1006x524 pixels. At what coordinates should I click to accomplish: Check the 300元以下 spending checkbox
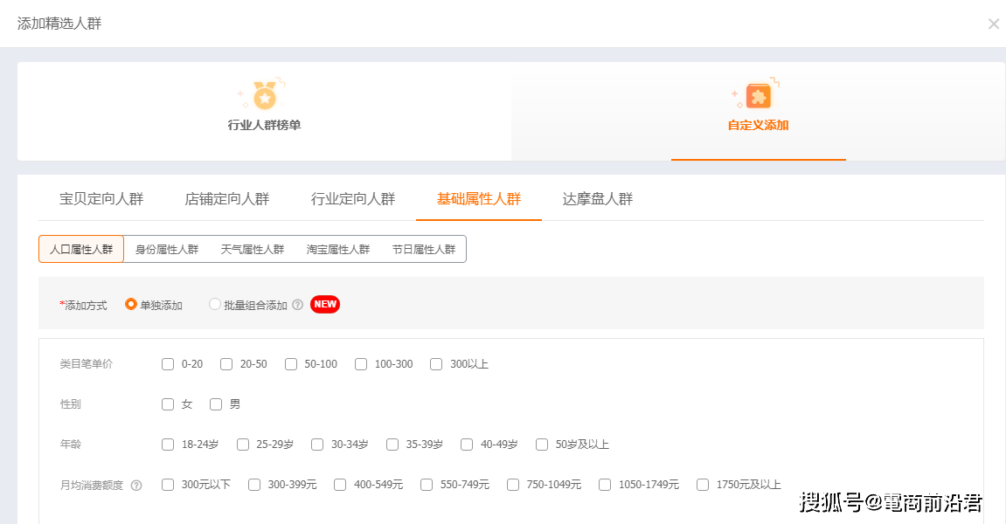[x=168, y=485]
